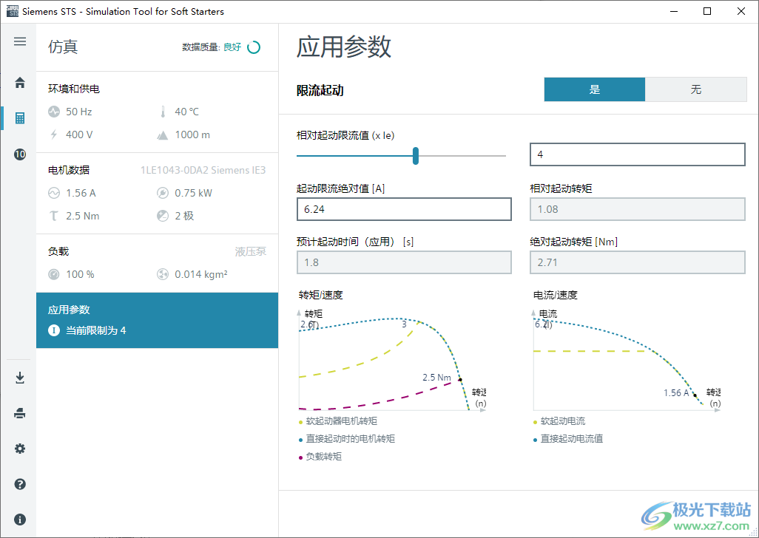This screenshot has height=538, width=759.
Task: Click absolute starting torque field 2.71
Action: tap(638, 262)
